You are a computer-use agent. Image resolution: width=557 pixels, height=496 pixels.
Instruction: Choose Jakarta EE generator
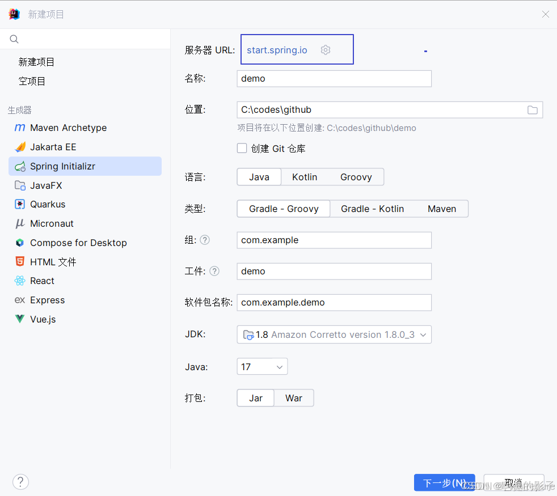(x=85, y=147)
